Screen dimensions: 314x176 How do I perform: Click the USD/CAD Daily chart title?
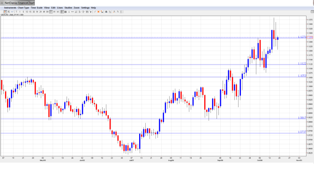pyautogui.click(x=12, y=15)
